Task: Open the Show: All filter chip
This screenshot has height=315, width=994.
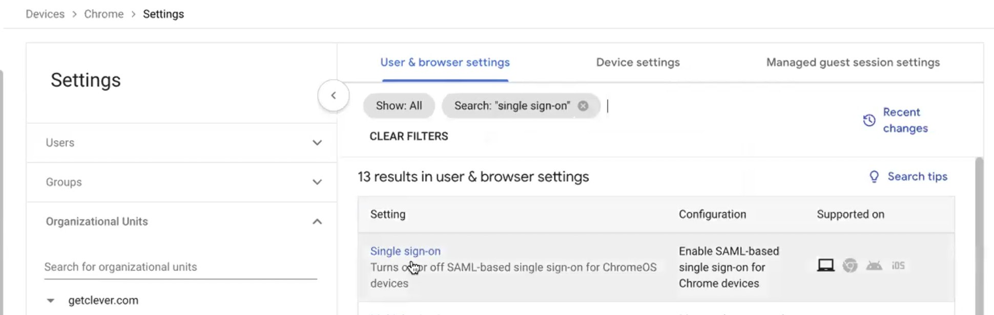Action: 399,105
